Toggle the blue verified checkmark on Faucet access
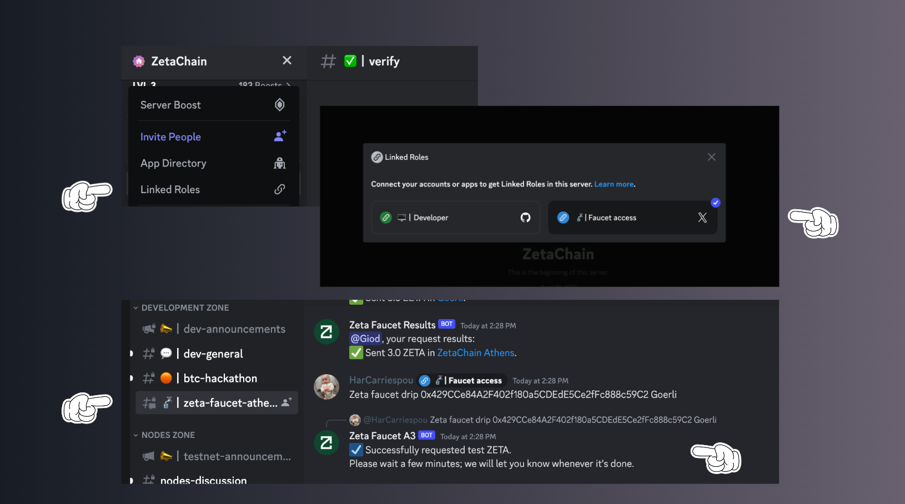 pyautogui.click(x=716, y=203)
